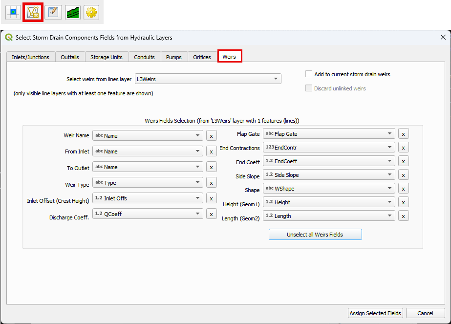Click the grid cell with green dot icon
The width and height of the screenshot is (451, 324).
tap(13, 12)
